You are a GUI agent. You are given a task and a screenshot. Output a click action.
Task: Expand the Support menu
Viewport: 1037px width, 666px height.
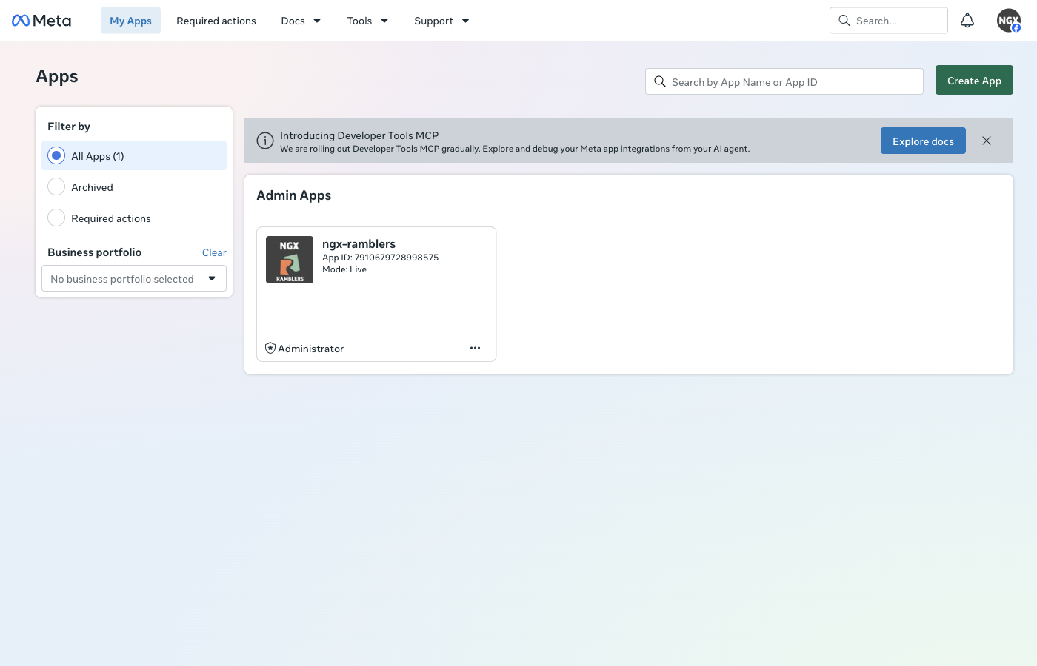441,21
